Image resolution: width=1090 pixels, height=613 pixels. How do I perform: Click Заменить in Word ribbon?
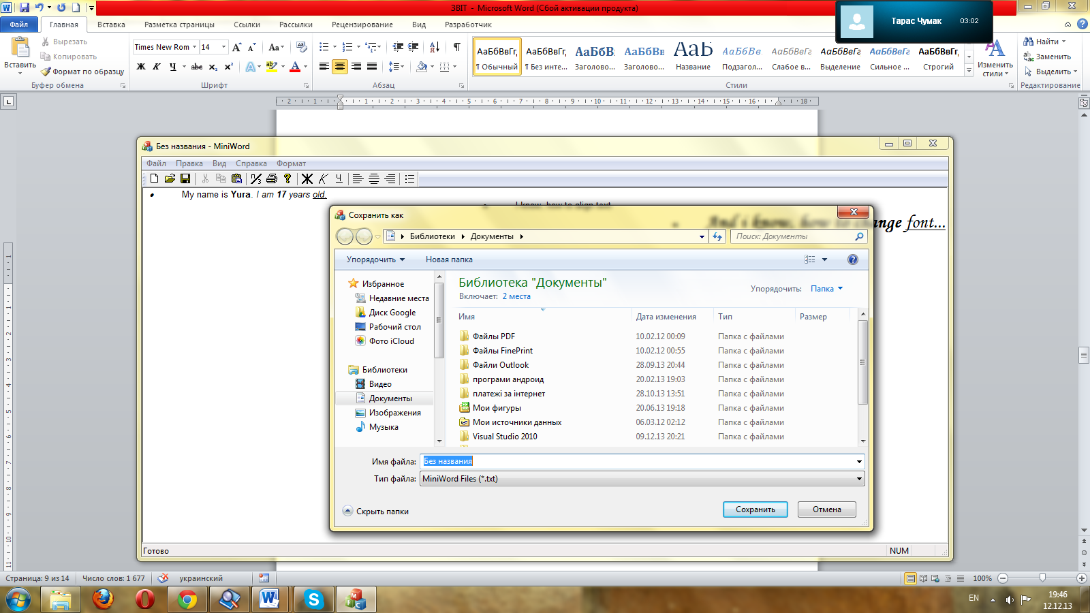click(1048, 57)
